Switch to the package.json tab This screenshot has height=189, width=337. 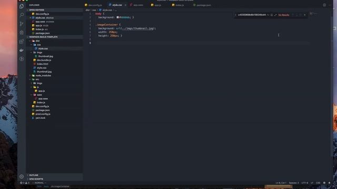(x=202, y=5)
